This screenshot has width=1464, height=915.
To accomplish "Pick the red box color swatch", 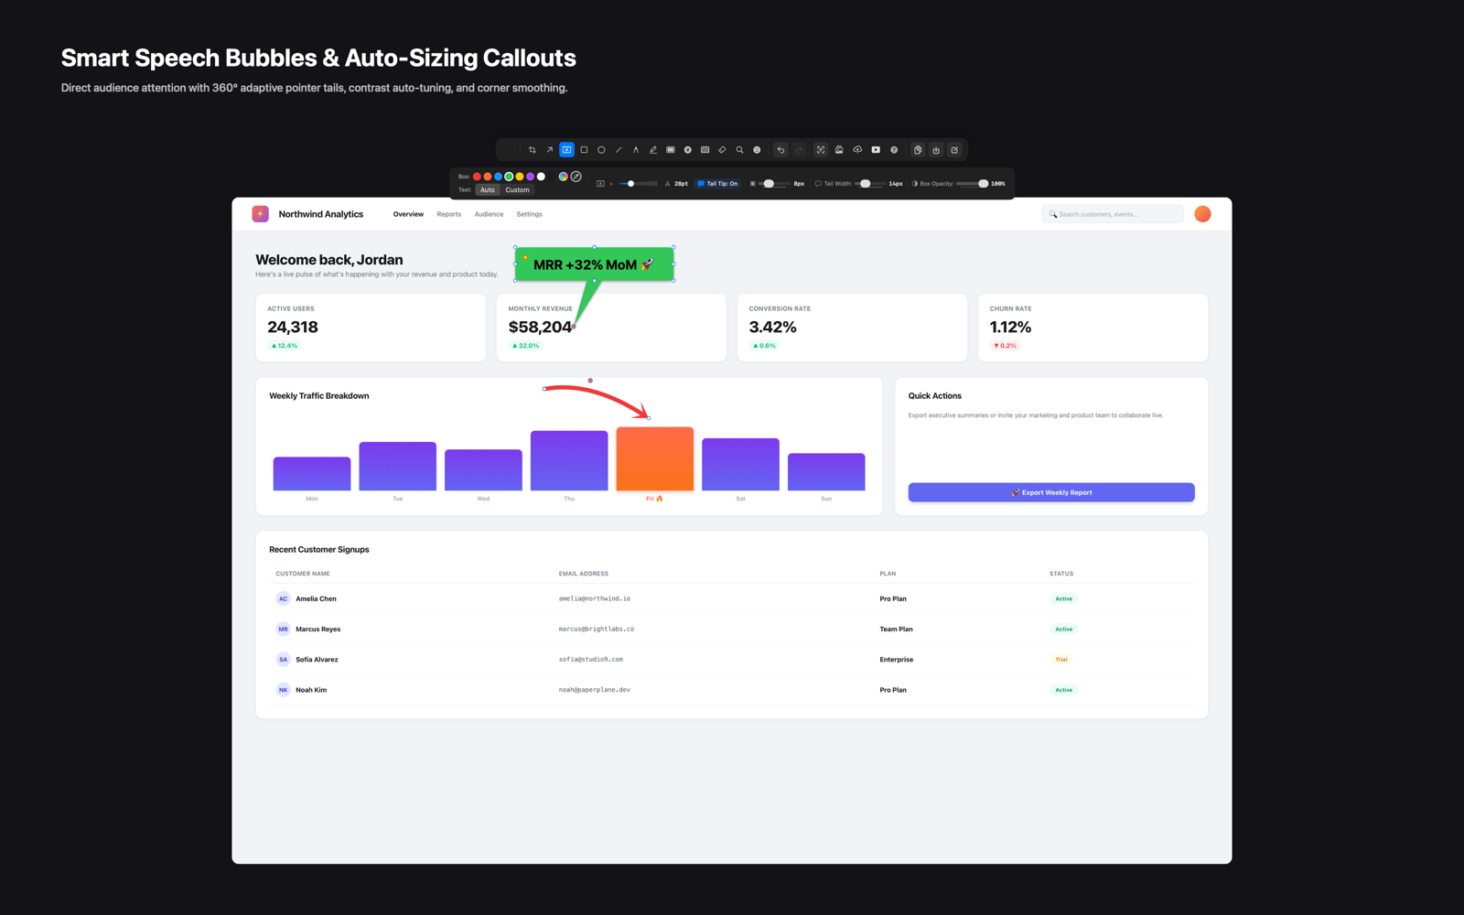I will pos(477,177).
